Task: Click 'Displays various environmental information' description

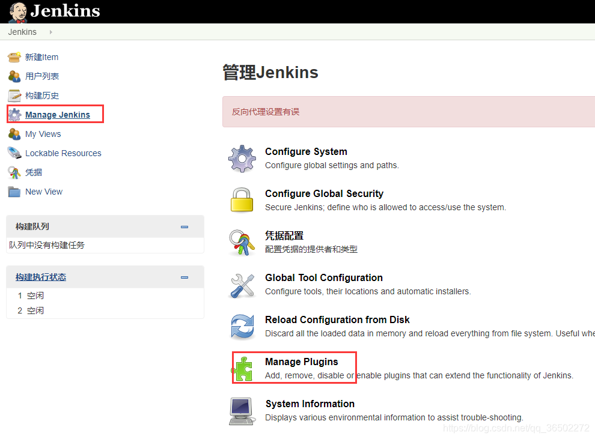Action: coord(394,418)
